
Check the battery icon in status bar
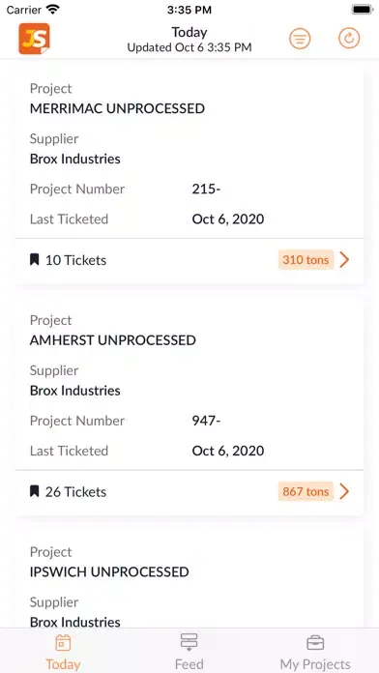pos(362,10)
